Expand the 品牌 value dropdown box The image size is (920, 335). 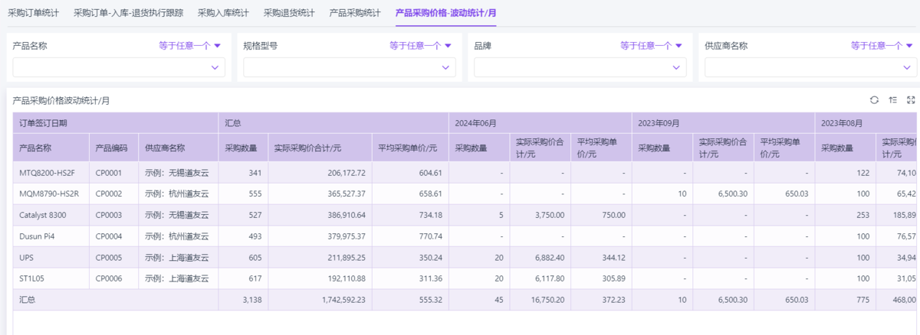click(x=580, y=68)
